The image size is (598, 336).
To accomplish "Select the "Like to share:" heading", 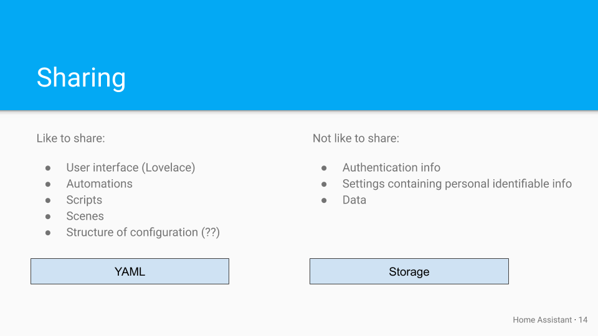I will [x=70, y=138].
